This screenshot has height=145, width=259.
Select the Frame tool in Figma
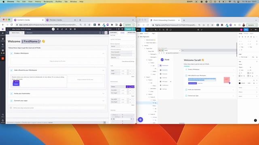pos(147,30)
